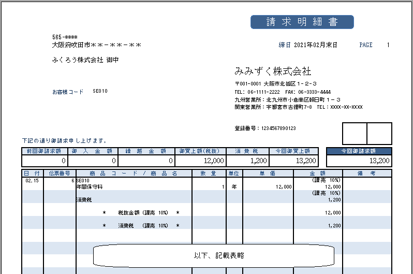Select 登録番号：1234567890123
The height and width of the screenshot is (274, 413).
pos(265,128)
